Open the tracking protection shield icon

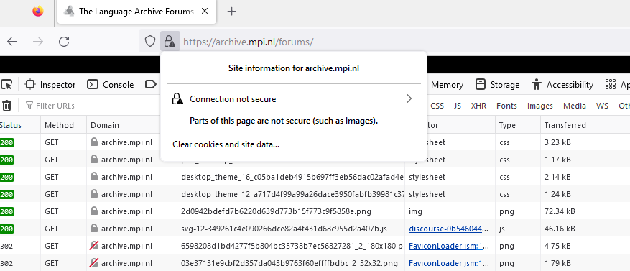coord(150,41)
